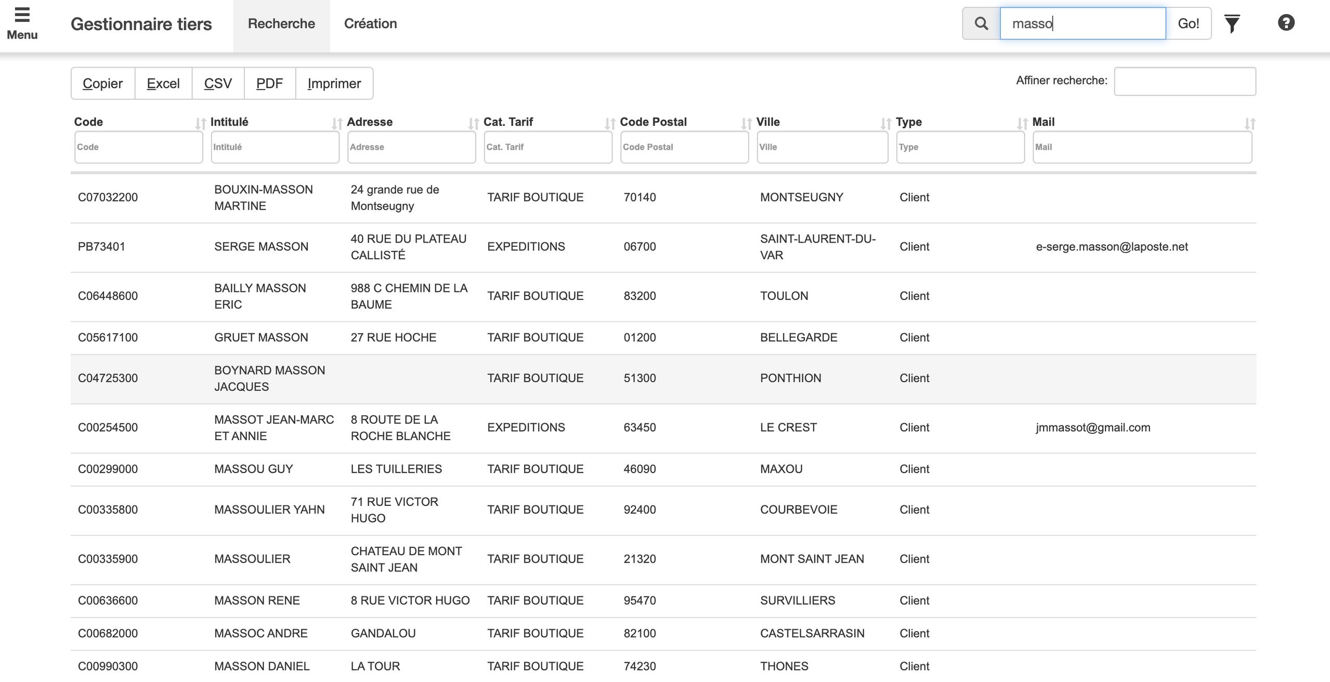Select MASSOC ANDRE entry
The image size is (1330, 682).
(x=260, y=633)
